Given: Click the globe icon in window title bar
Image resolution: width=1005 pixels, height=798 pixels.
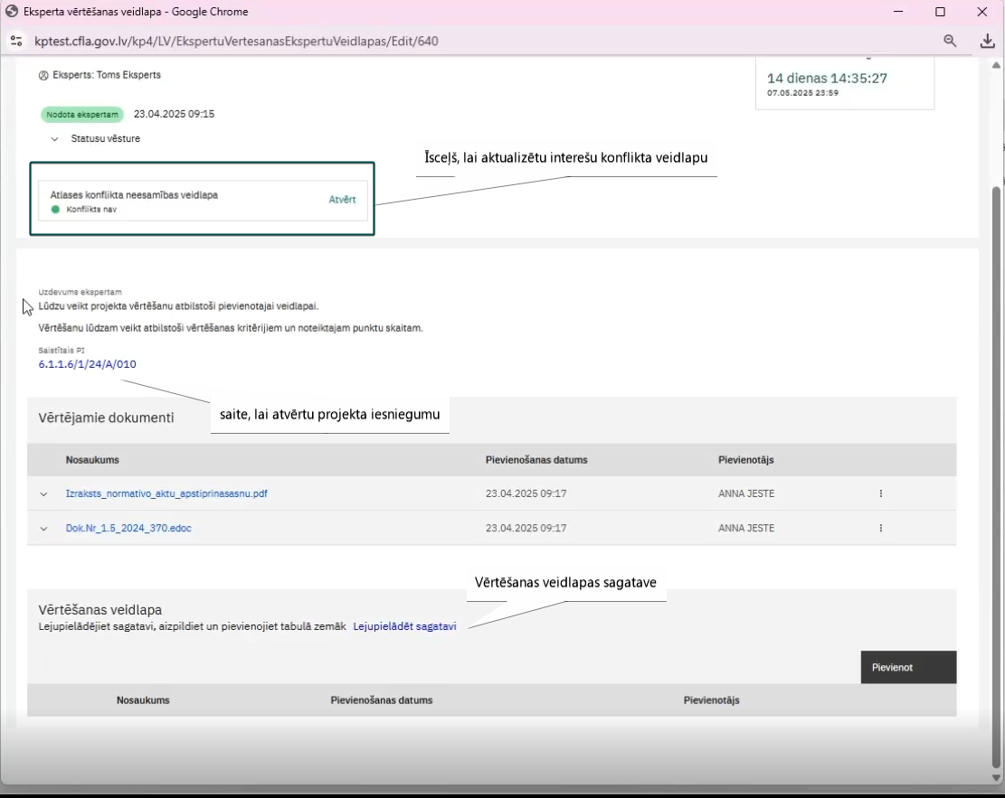Looking at the screenshot, I should coord(12,12).
